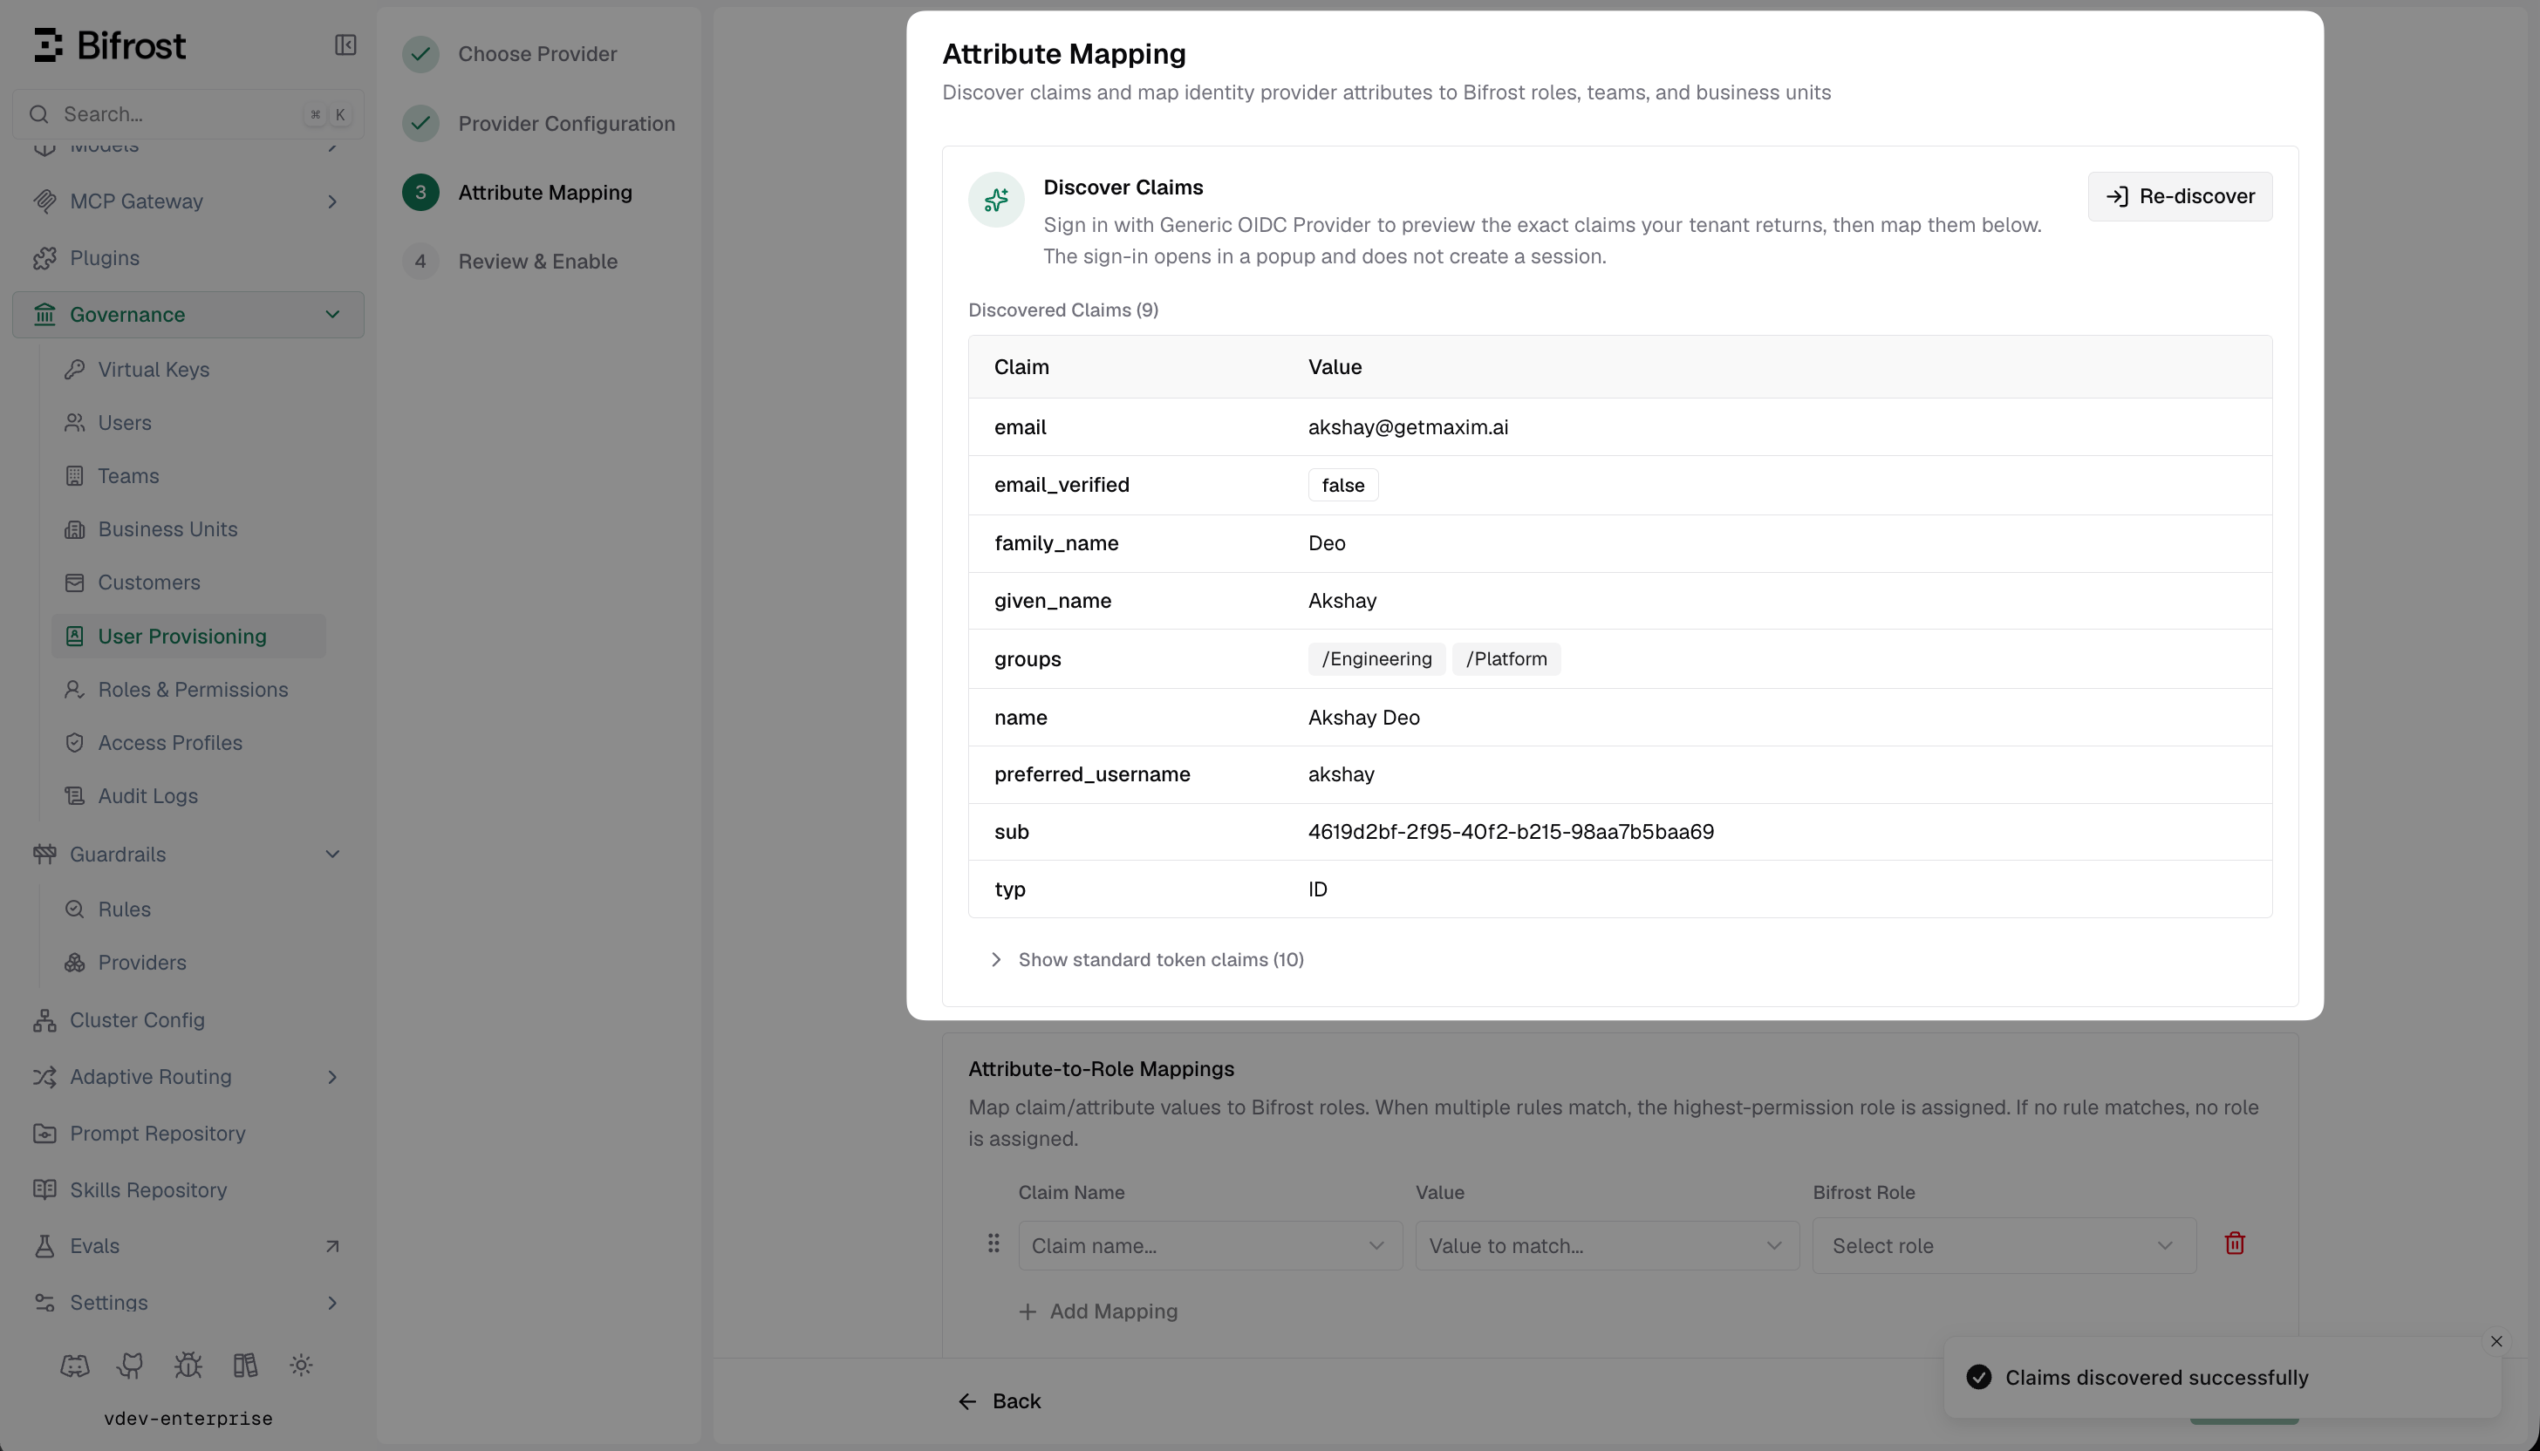Select Attribute Mapping step
2540x1451 pixels.
click(516, 193)
